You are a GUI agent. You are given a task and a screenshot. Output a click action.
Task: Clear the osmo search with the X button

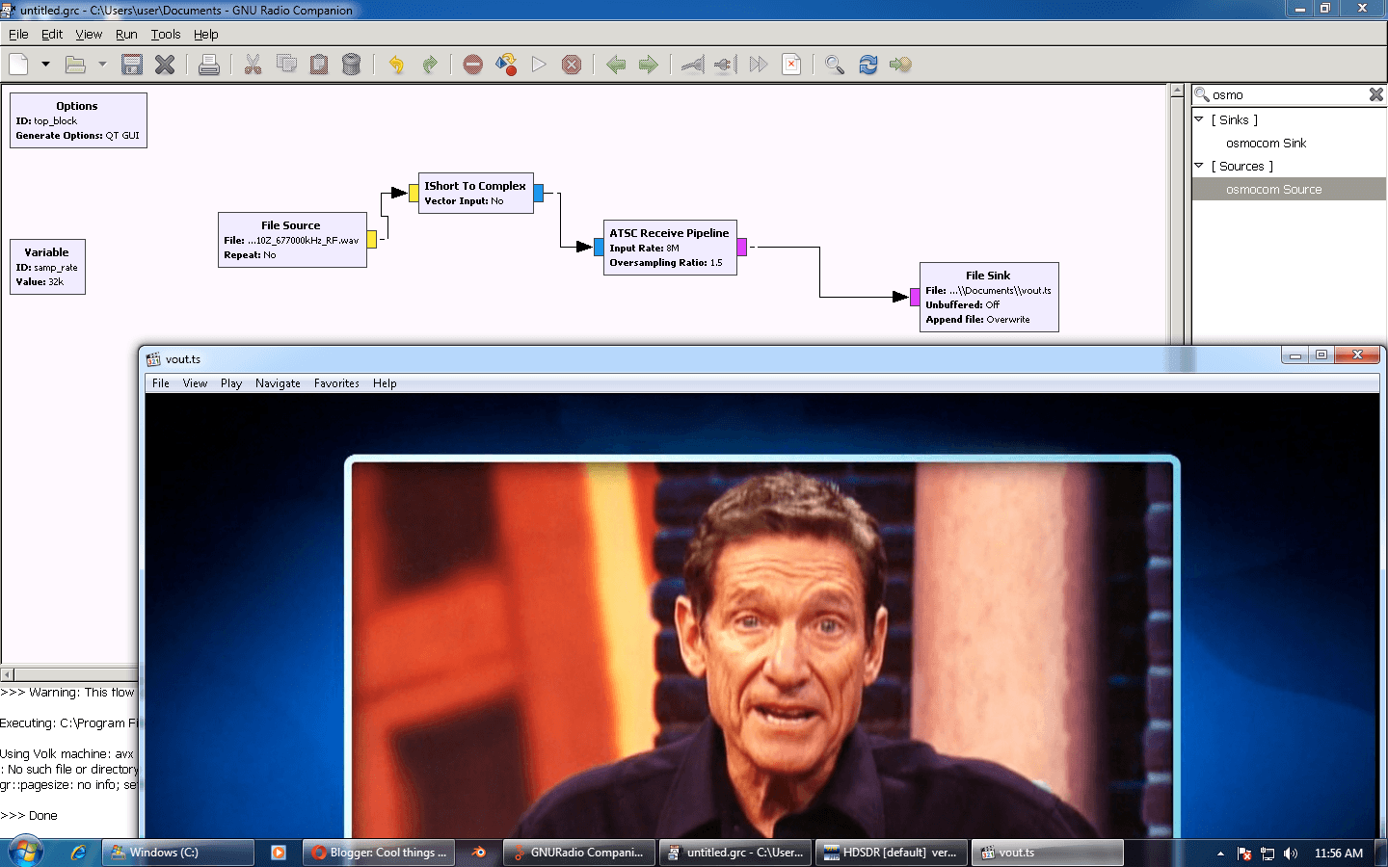pyautogui.click(x=1376, y=93)
